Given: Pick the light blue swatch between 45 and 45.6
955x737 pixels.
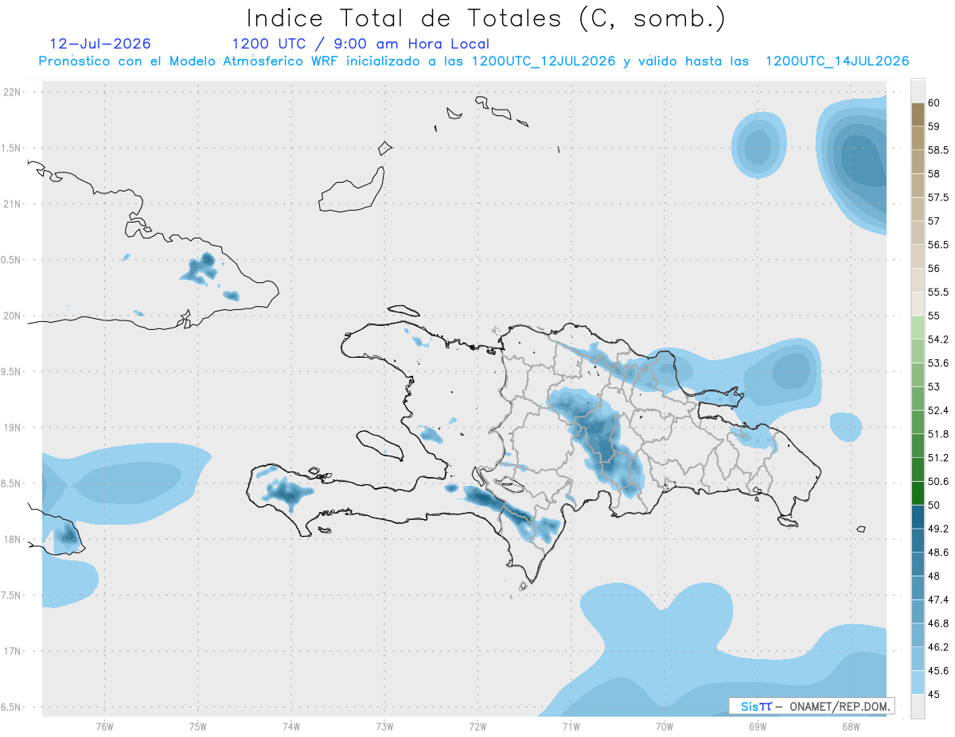Looking at the screenshot, I should coord(918,682).
